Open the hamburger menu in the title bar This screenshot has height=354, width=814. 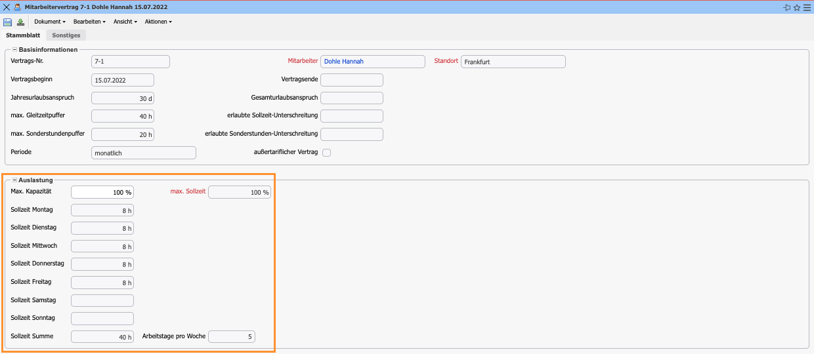point(806,7)
